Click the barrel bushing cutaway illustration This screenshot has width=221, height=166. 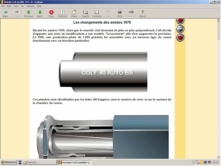point(103,136)
